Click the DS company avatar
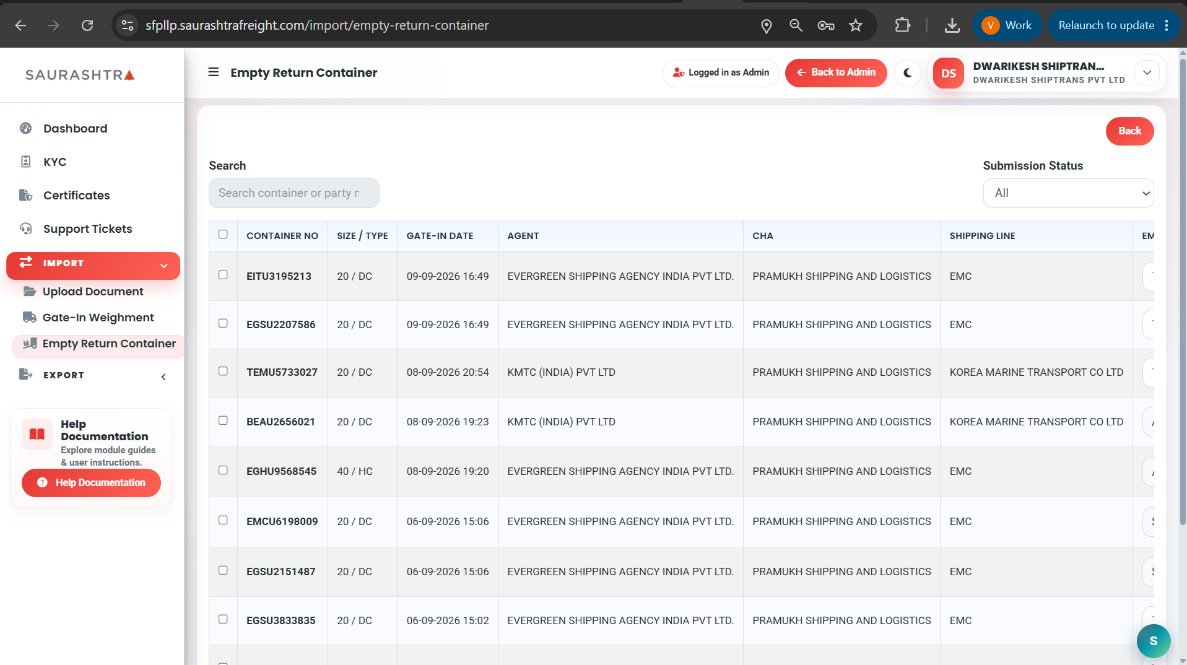The height and width of the screenshot is (665, 1187). (x=949, y=73)
